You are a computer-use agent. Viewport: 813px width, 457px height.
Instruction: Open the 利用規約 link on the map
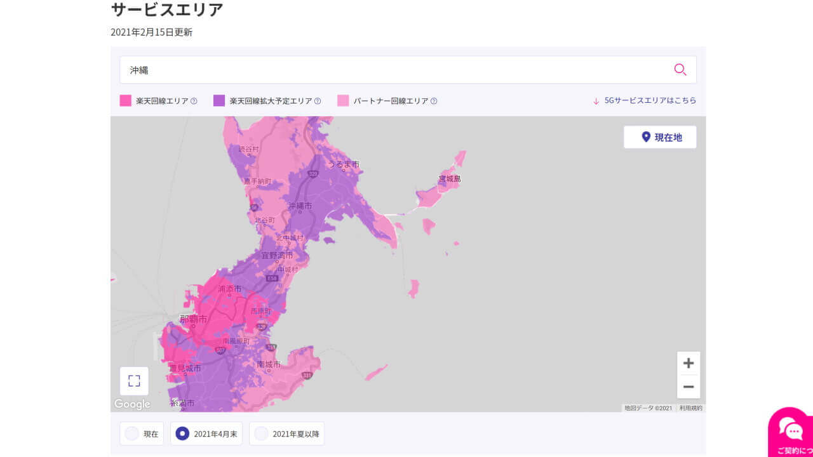click(x=691, y=407)
